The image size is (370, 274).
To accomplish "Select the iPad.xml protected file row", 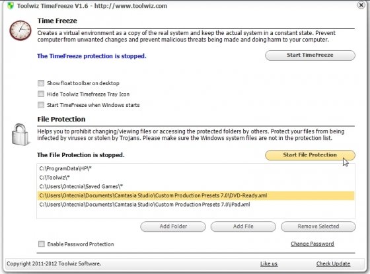I will [196, 204].
